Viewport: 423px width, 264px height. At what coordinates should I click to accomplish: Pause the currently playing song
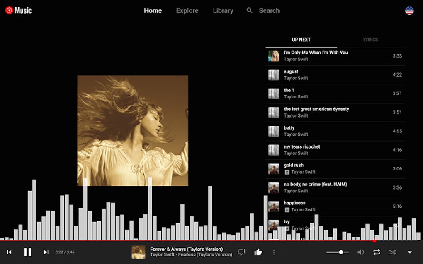(x=28, y=252)
